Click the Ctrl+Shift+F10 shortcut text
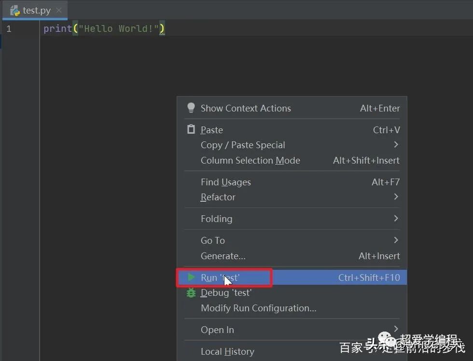Image resolution: width=473 pixels, height=361 pixels. coord(369,278)
